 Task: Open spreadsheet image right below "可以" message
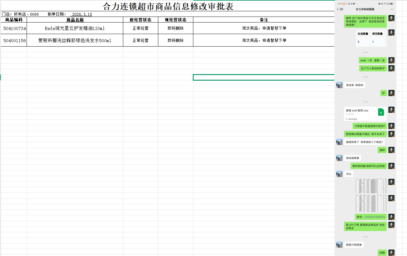(371, 186)
